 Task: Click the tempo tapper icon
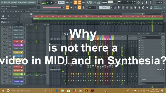pyautogui.click(x=143, y=7)
